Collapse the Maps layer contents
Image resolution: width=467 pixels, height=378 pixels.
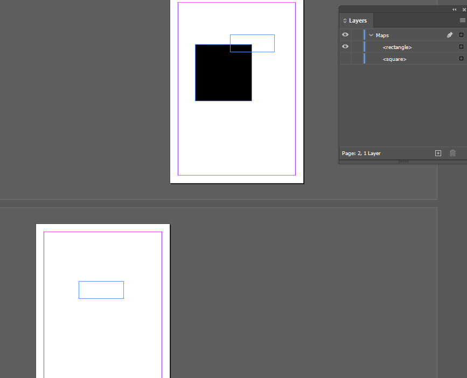370,34
